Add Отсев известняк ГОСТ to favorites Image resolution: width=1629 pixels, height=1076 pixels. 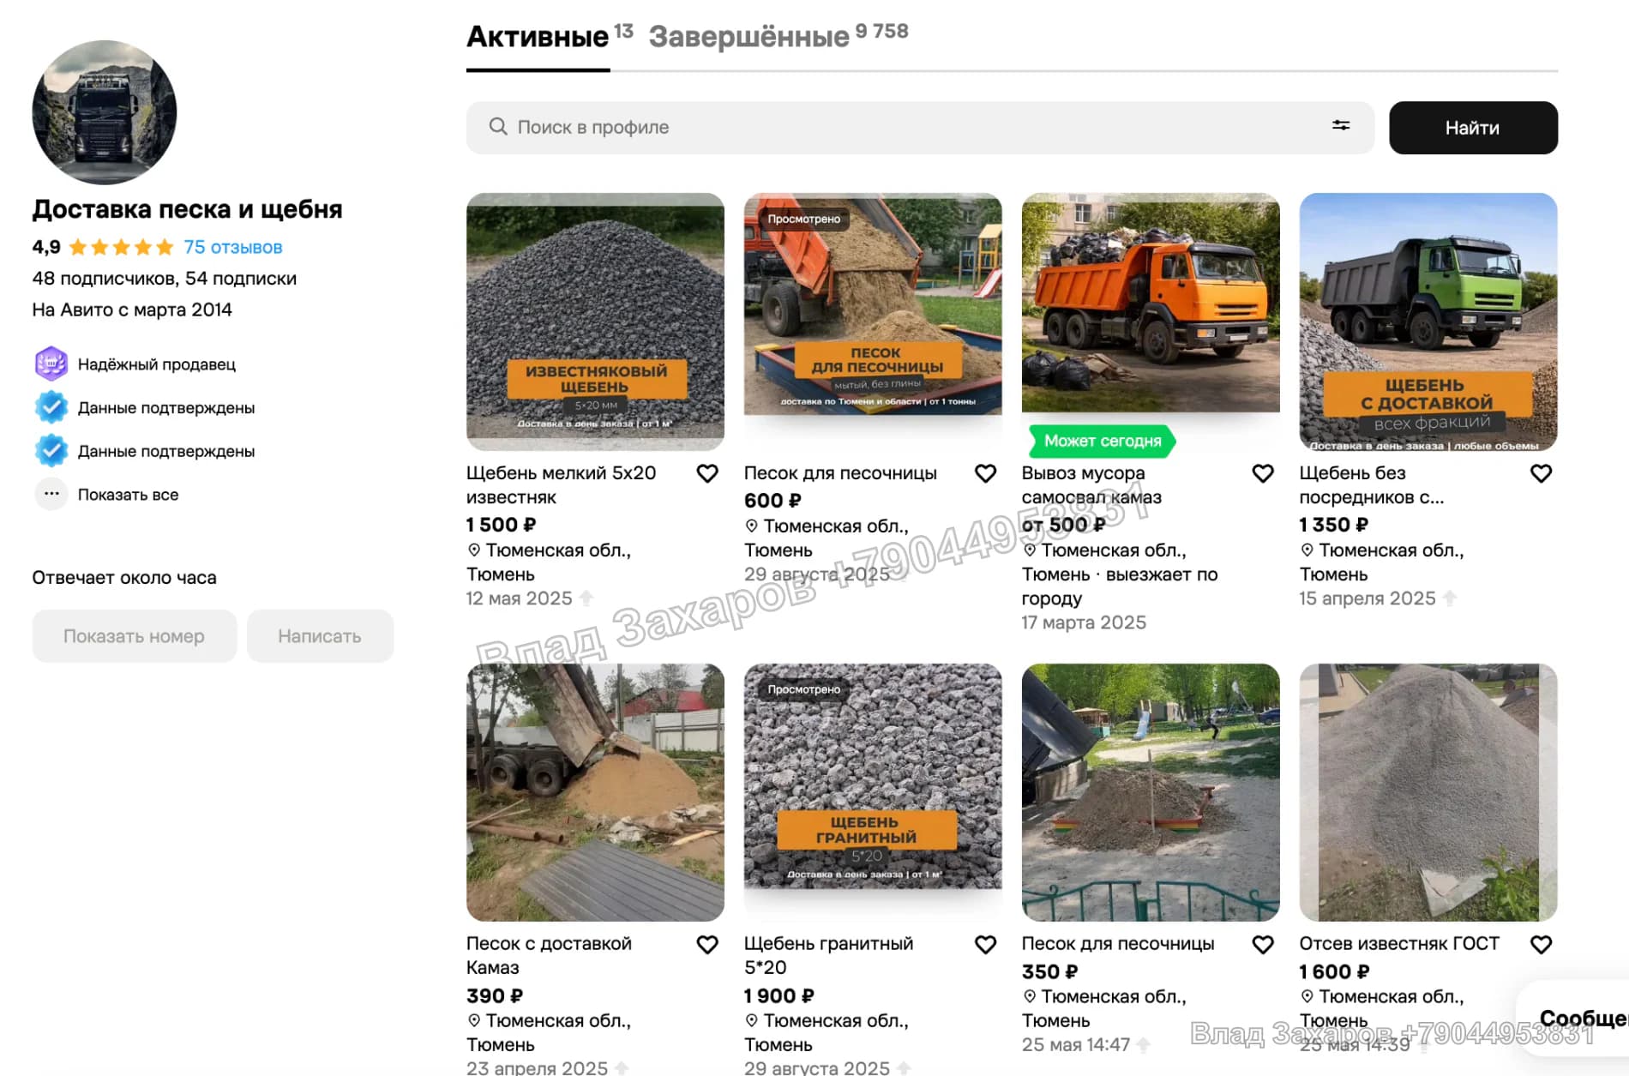1541,944
